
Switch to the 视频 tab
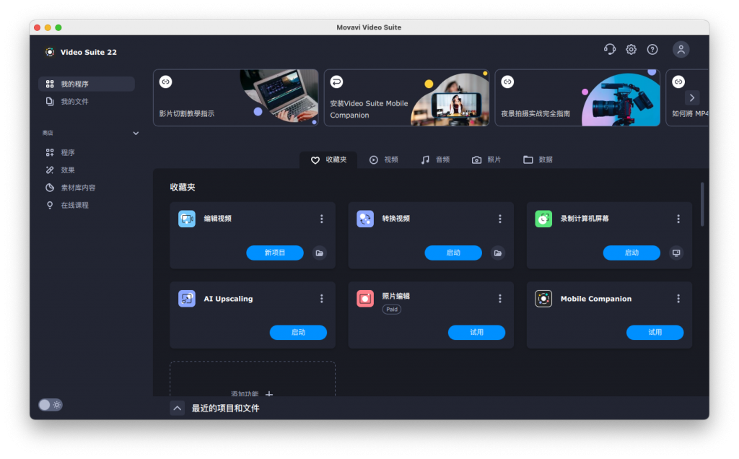[384, 159]
